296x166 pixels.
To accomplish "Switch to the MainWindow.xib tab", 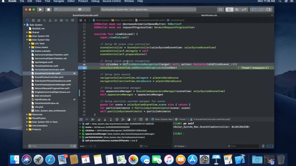I will (209, 15).
